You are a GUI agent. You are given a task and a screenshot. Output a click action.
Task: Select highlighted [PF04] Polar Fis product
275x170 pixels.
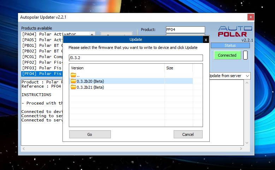point(42,74)
